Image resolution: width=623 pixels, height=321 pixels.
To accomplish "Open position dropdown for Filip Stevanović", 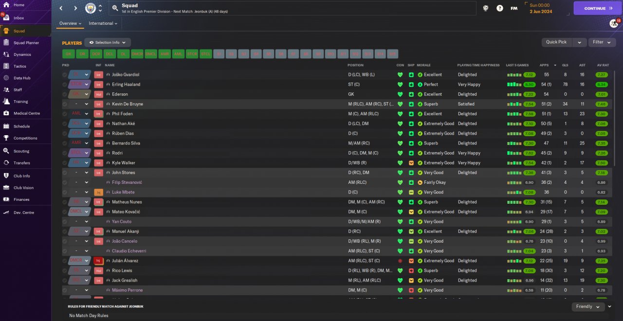I will 87,182.
